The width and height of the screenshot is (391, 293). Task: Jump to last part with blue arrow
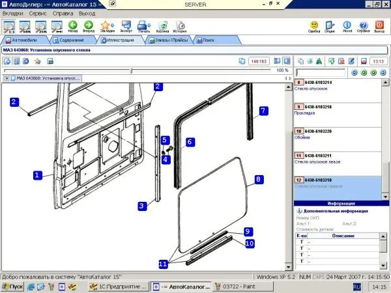(383, 72)
